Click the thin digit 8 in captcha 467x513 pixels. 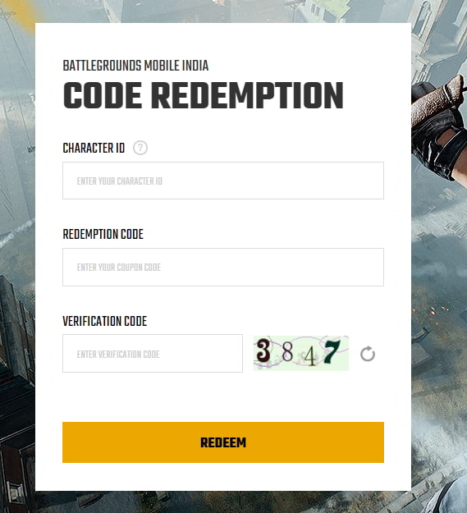point(287,351)
